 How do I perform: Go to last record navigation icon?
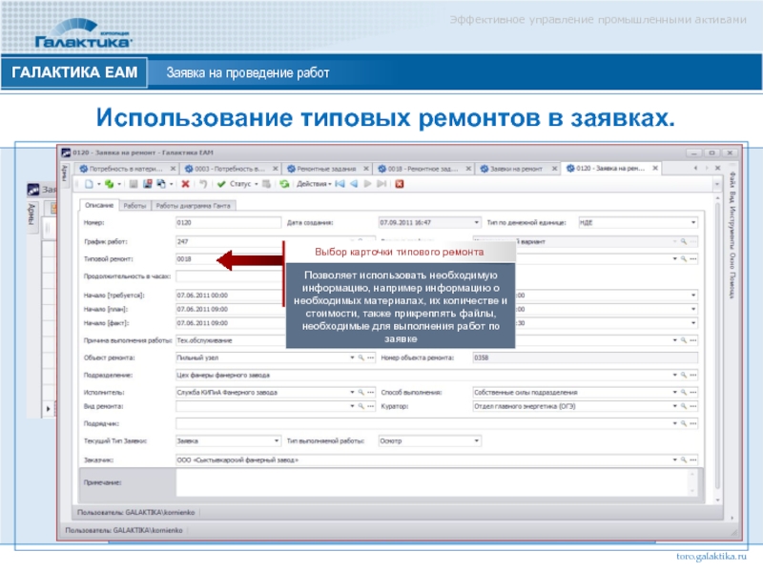381,184
